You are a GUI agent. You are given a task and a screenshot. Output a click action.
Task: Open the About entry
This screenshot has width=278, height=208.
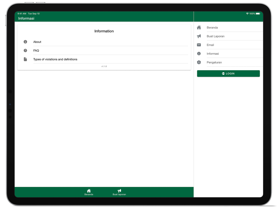[x=106, y=42]
